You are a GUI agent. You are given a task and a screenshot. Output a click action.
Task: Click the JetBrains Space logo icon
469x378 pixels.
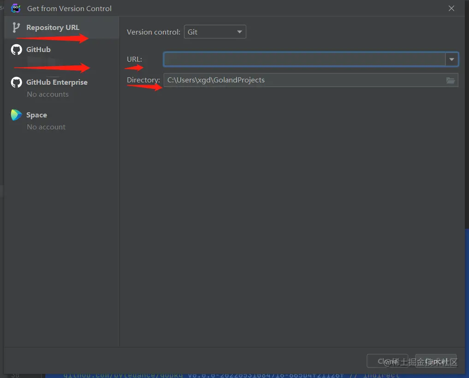(17, 115)
